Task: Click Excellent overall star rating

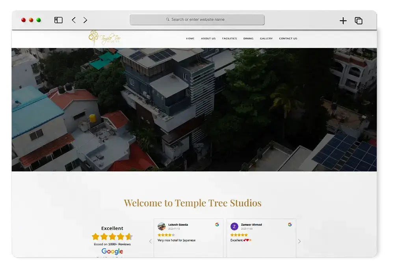Action: 112,236
